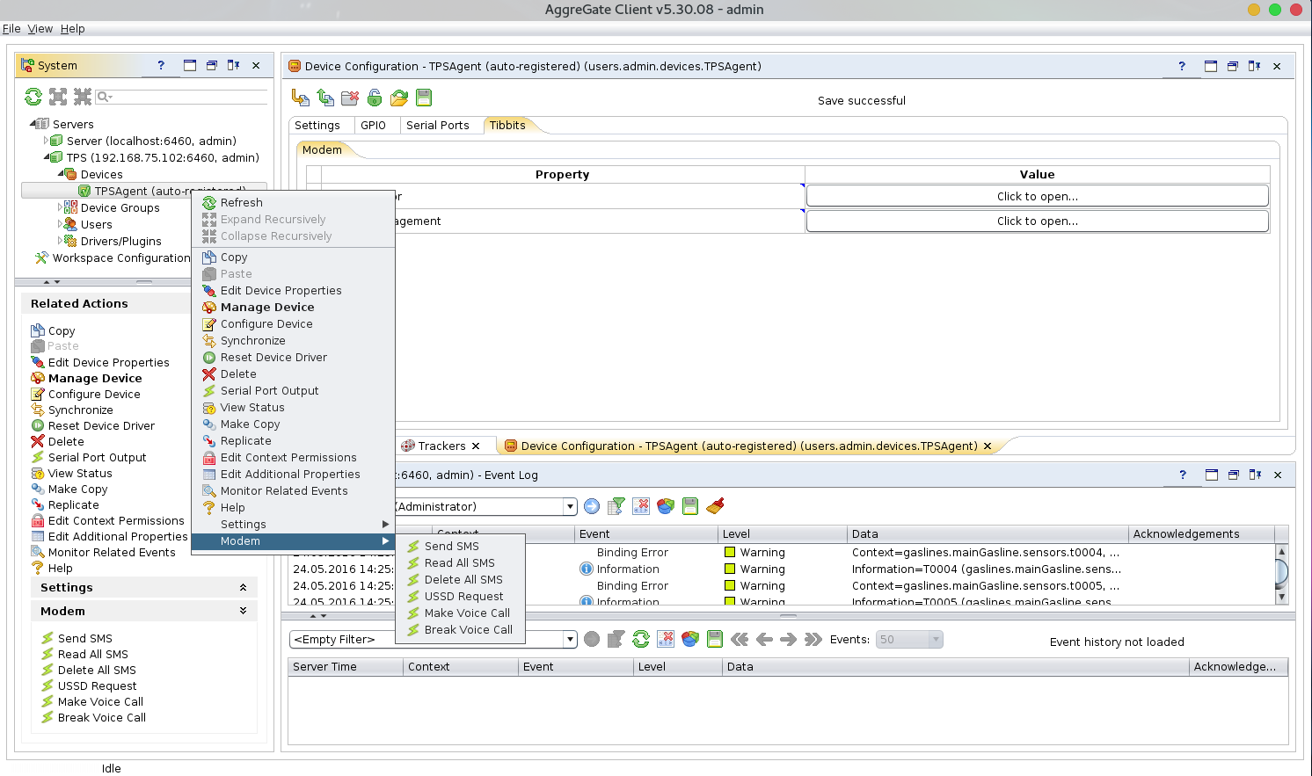Viewport: 1312px width, 776px height.
Task: Click Read All SMS in Related Actions Modem section
Action: pyautogui.click(x=92, y=654)
